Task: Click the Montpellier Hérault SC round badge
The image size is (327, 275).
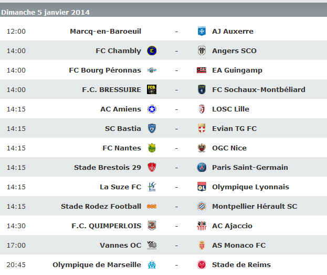Action: pyautogui.click(x=202, y=206)
